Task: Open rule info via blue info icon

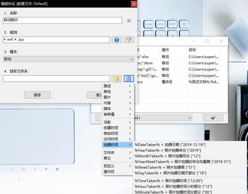Action: click(117, 40)
